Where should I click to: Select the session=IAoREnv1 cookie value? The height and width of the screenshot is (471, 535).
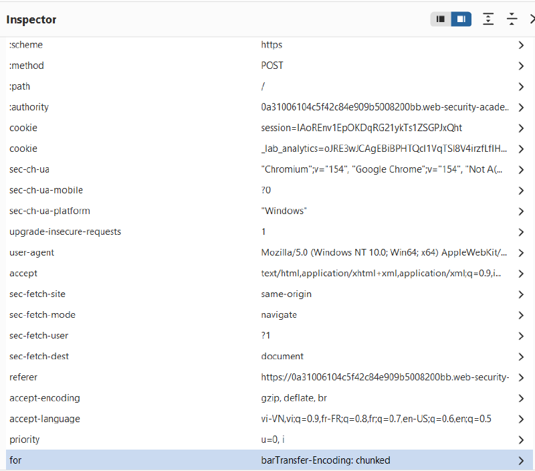(362, 128)
